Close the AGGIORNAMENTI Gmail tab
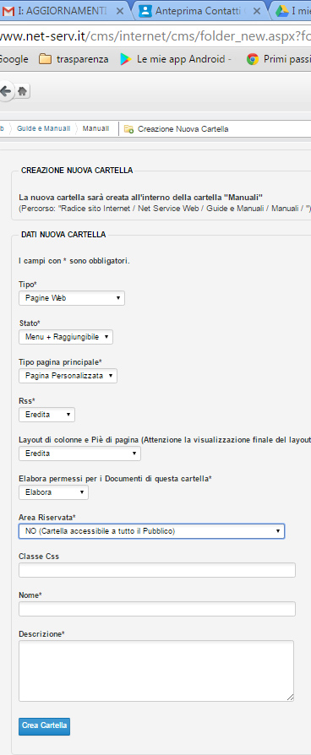The image size is (311, 755). (120, 11)
